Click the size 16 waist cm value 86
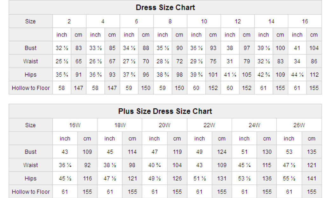 pyautogui.click(x=314, y=61)
